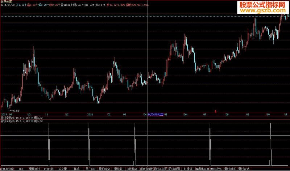Image resolution: width=290 pixels, height=171 pixels.
Task: Click the last signal spike near October
Action: (270, 144)
